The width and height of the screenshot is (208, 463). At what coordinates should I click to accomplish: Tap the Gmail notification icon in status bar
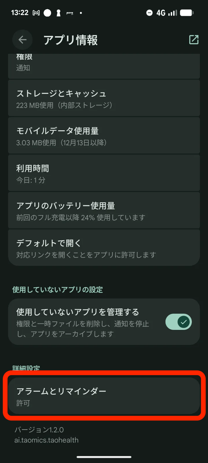36,13
